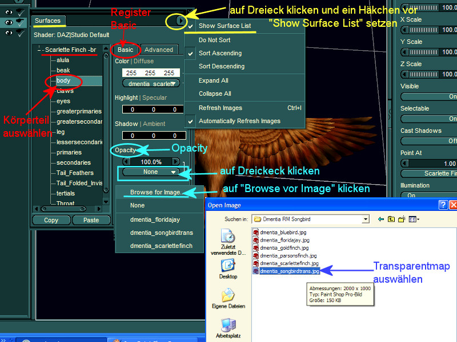Open opacity map None dropdown
Image resolution: width=457 pixels, height=342 pixels.
[x=151, y=172]
